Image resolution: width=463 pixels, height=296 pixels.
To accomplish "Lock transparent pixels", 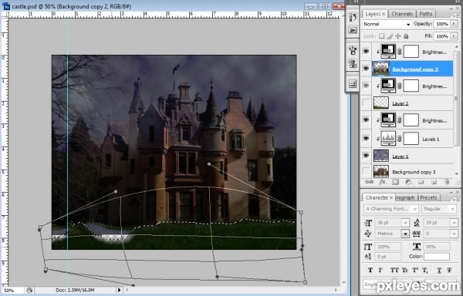I will pyautogui.click(x=382, y=36).
